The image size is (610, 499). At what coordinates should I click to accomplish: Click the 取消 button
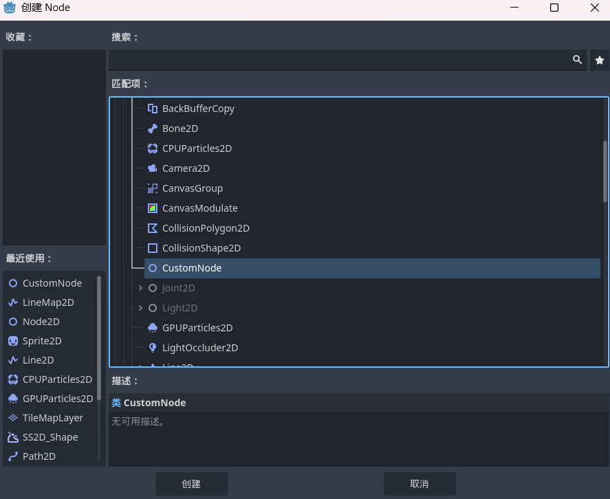420,484
